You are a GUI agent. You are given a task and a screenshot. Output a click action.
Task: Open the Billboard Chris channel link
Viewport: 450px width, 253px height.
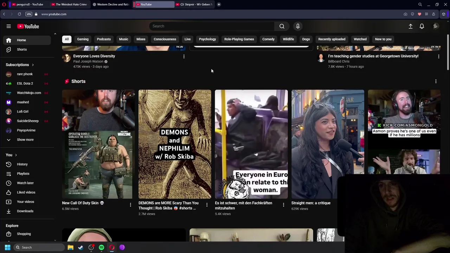[x=339, y=61]
